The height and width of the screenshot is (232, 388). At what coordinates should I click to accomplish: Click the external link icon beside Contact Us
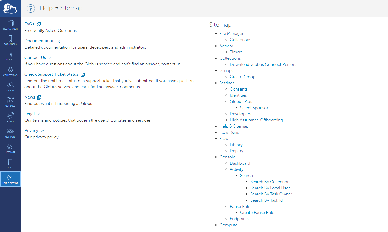pyautogui.click(x=50, y=58)
